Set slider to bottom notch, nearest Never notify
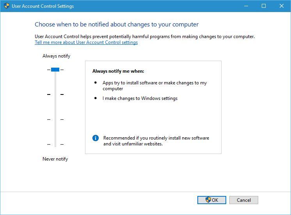291x215 pixels. click(55, 144)
